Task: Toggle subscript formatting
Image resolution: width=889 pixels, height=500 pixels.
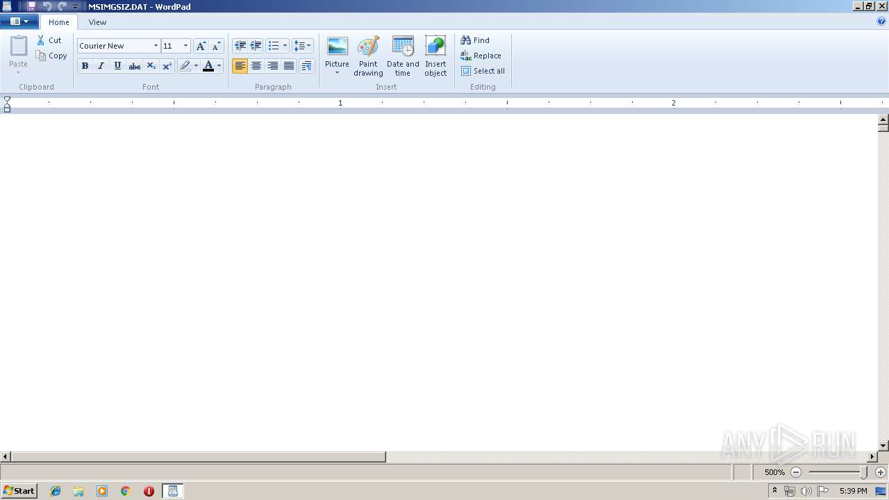Action: pyautogui.click(x=151, y=66)
